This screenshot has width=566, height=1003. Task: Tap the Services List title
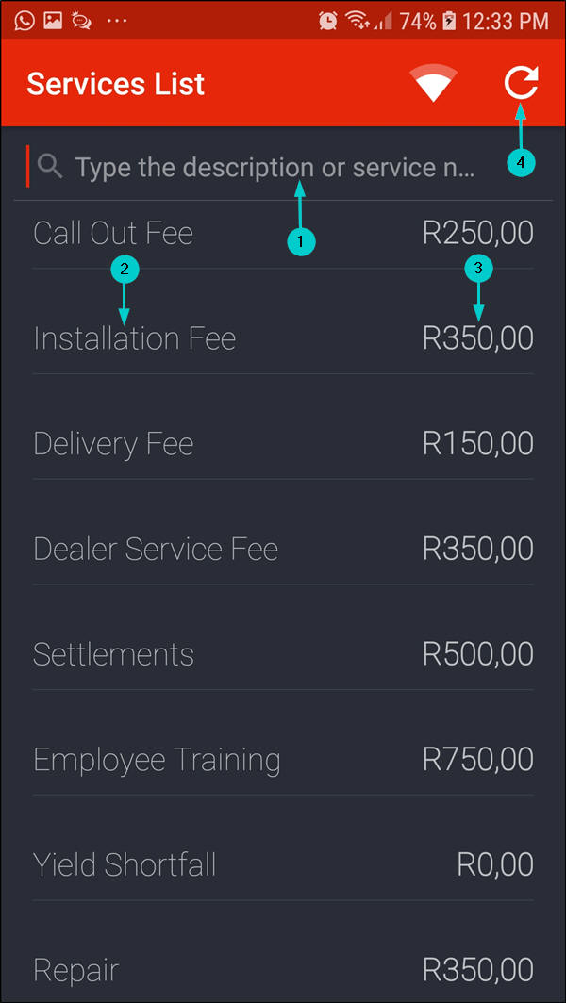click(115, 84)
